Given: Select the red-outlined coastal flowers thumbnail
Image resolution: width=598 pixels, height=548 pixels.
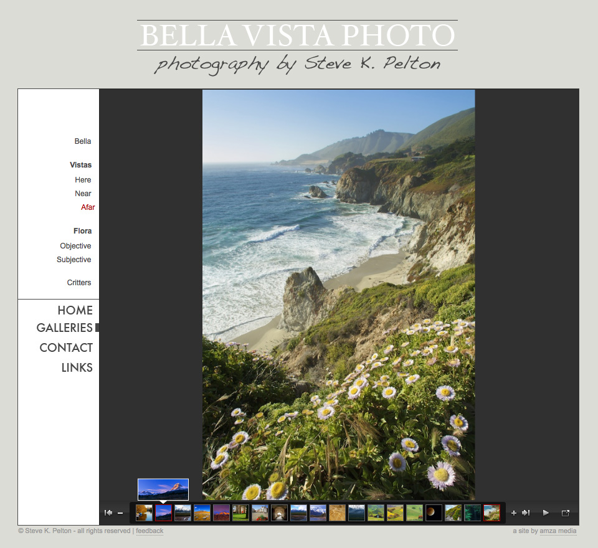Looking at the screenshot, I should click(491, 513).
